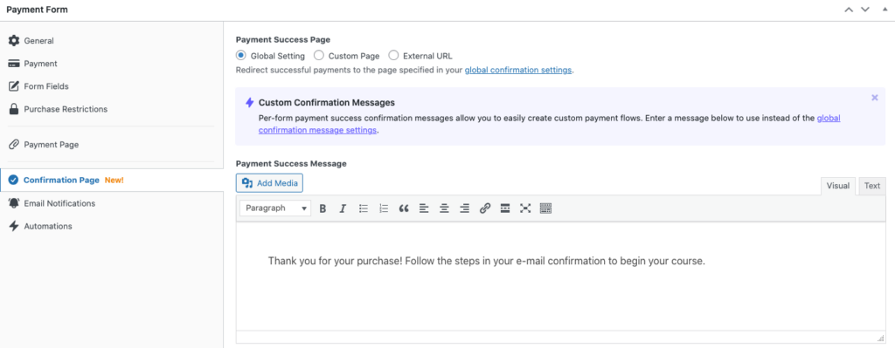Insert a bulleted list

363,208
